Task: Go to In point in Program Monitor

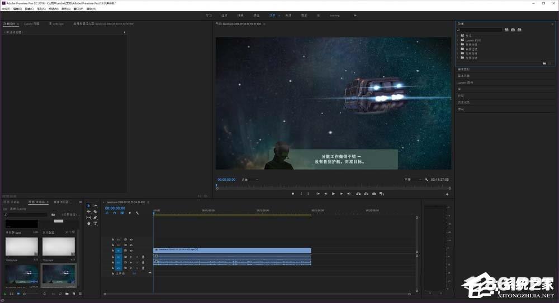Action: click(318, 194)
